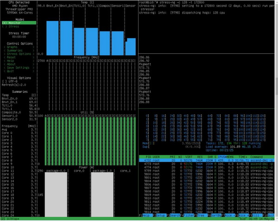
Task: Sort by the RES column header
Action: coord(200,157)
